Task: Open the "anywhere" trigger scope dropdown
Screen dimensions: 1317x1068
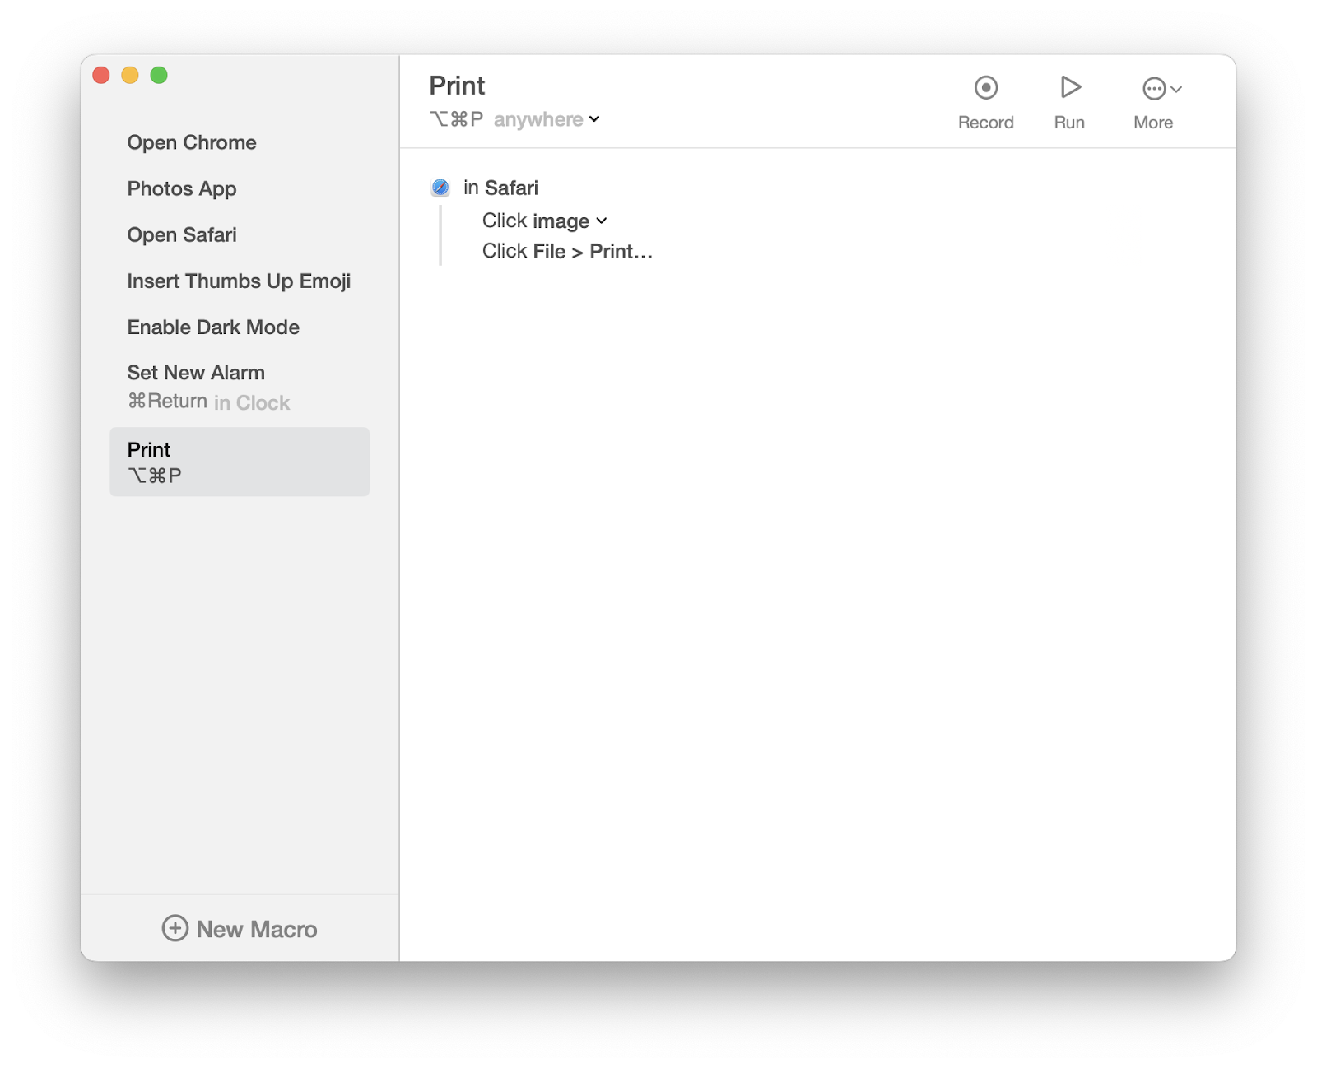Action: click(x=544, y=119)
